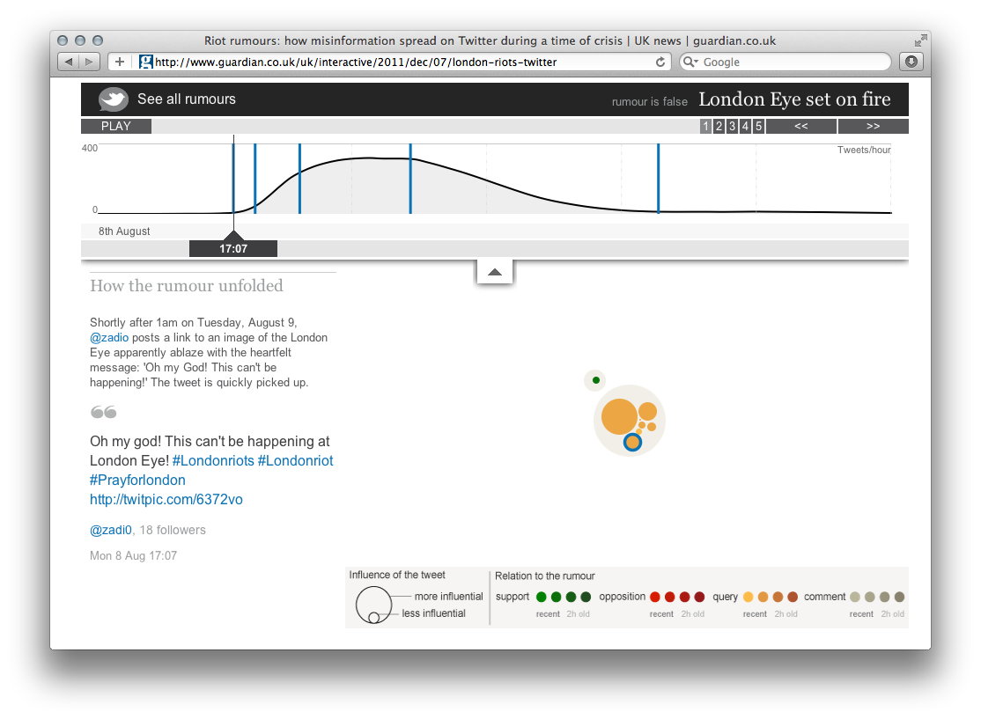Click the << rewind control on the timeline bar

[800, 126]
